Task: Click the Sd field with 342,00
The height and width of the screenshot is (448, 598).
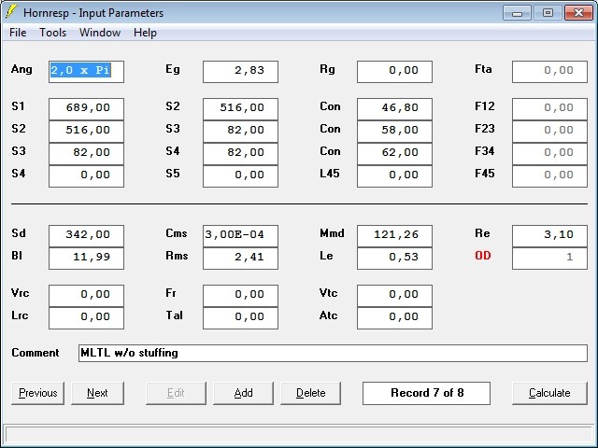Action: click(86, 236)
